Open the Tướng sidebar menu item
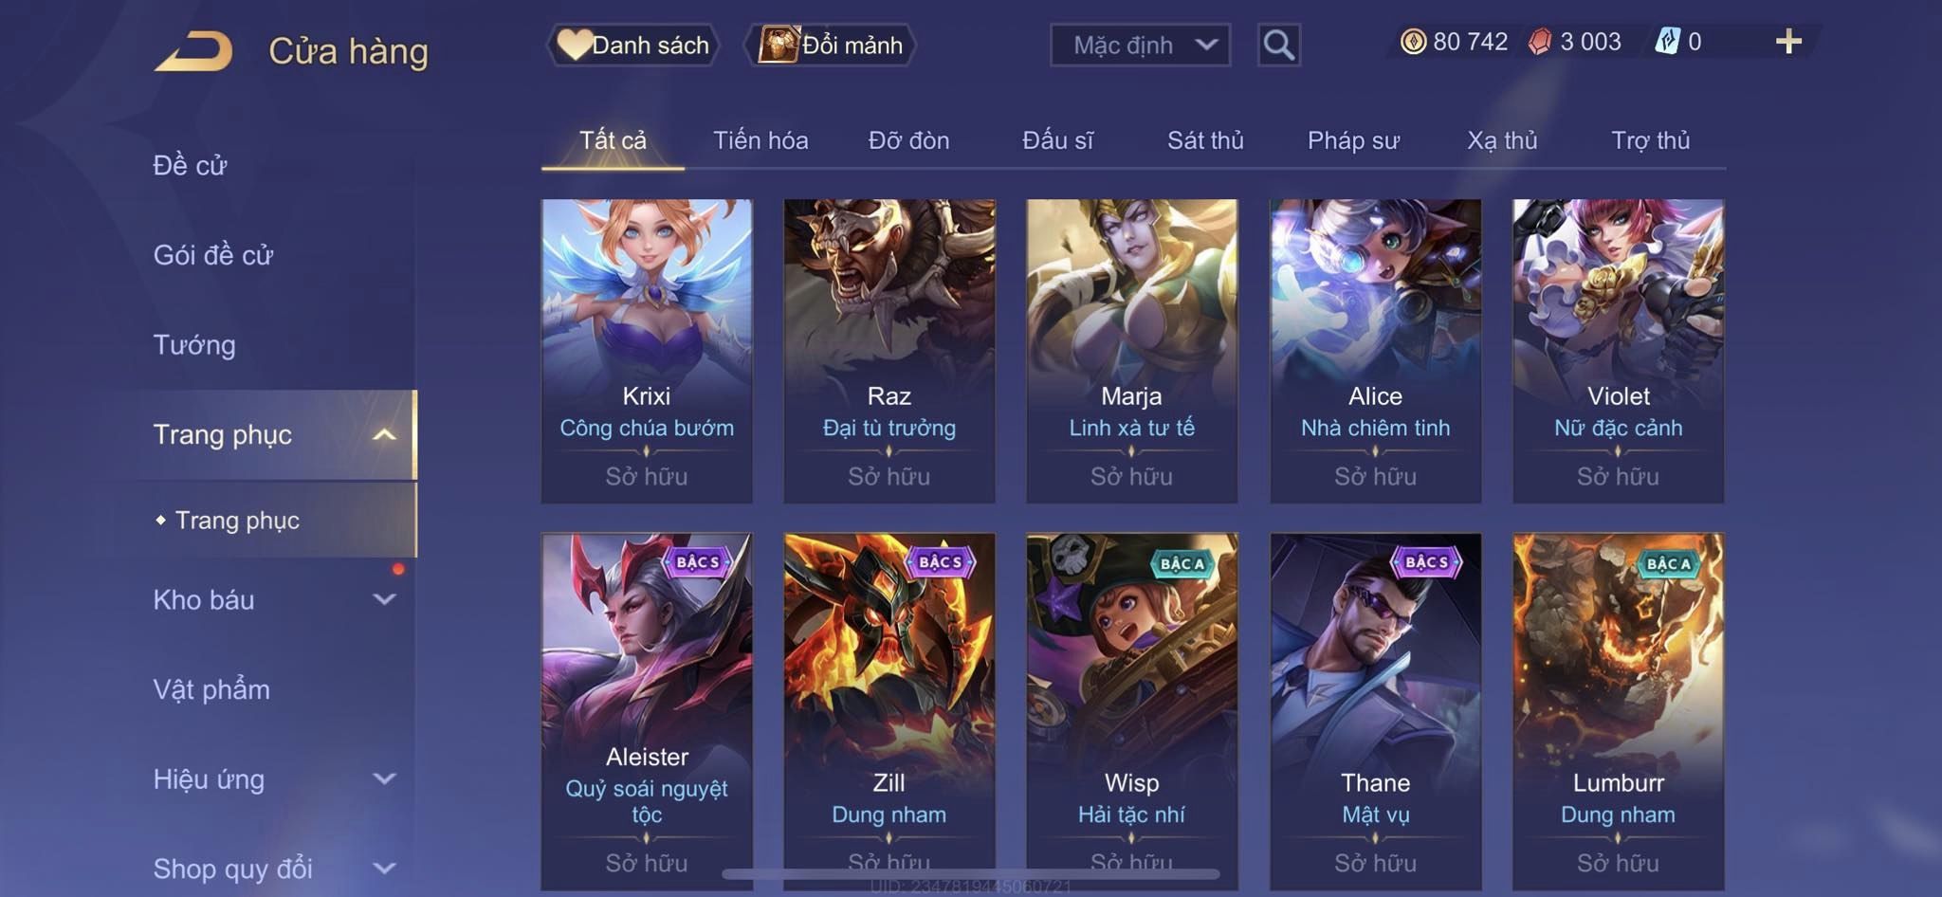This screenshot has width=1942, height=897. (x=194, y=345)
